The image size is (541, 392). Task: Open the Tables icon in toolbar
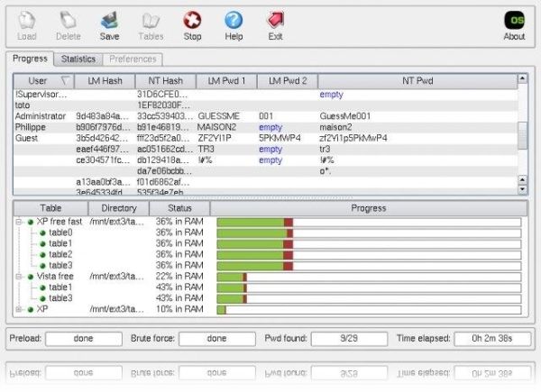151,20
